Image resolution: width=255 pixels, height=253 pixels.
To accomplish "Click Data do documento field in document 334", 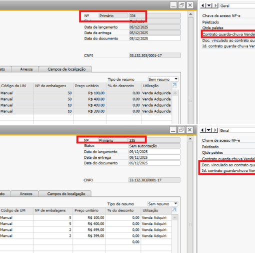I will point(155,39).
